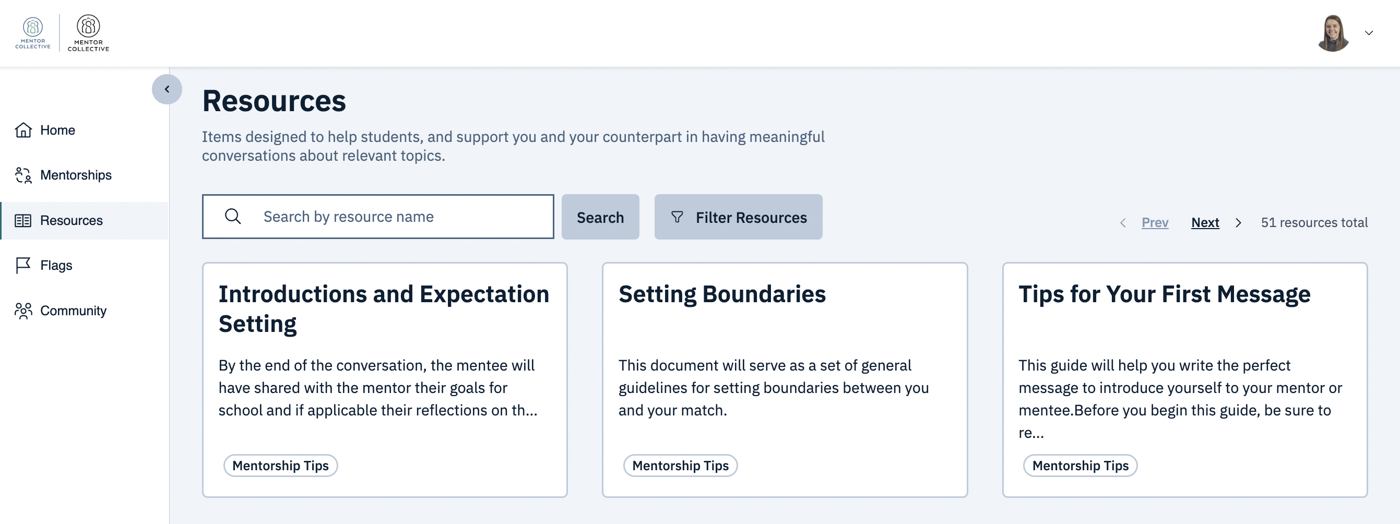
Task: Click the Resources book icon in sidebar
Action: click(23, 221)
